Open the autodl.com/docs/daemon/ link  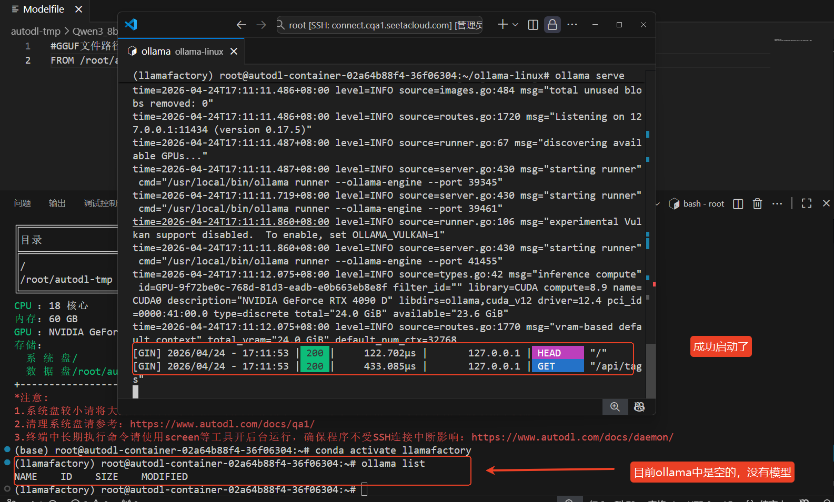pyautogui.click(x=572, y=437)
